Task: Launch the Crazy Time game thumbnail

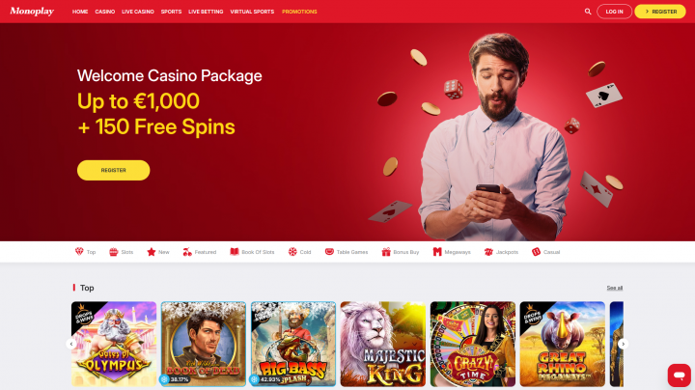Action: pyautogui.click(x=472, y=344)
